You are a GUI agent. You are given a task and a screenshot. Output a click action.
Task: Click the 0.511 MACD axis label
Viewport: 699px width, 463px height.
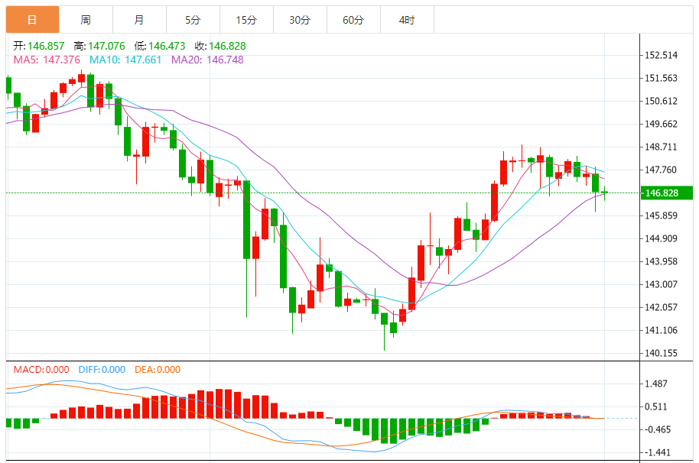[656, 406]
